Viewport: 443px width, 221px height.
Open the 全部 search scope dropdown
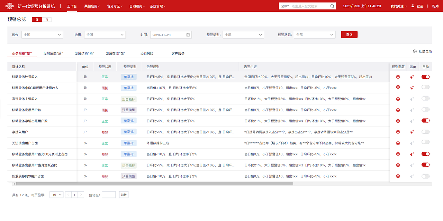pyautogui.click(x=285, y=6)
